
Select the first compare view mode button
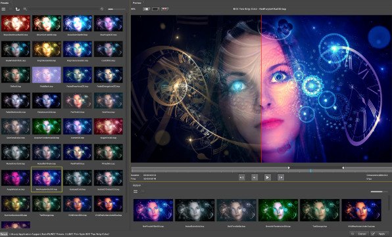click(x=146, y=9)
